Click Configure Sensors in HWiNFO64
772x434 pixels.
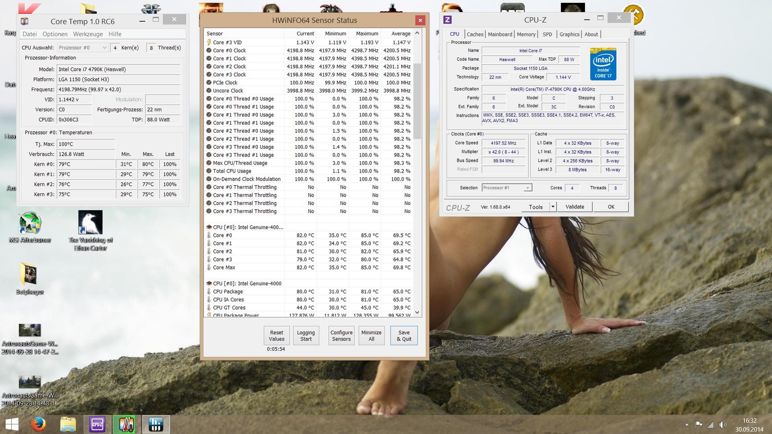341,336
